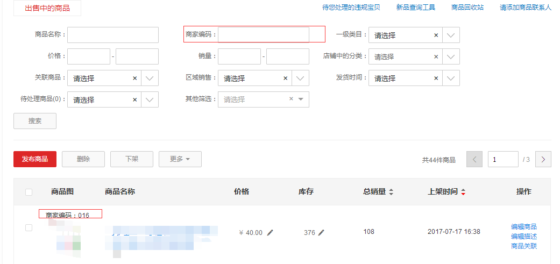Check the first product row checkbox

click(x=29, y=228)
